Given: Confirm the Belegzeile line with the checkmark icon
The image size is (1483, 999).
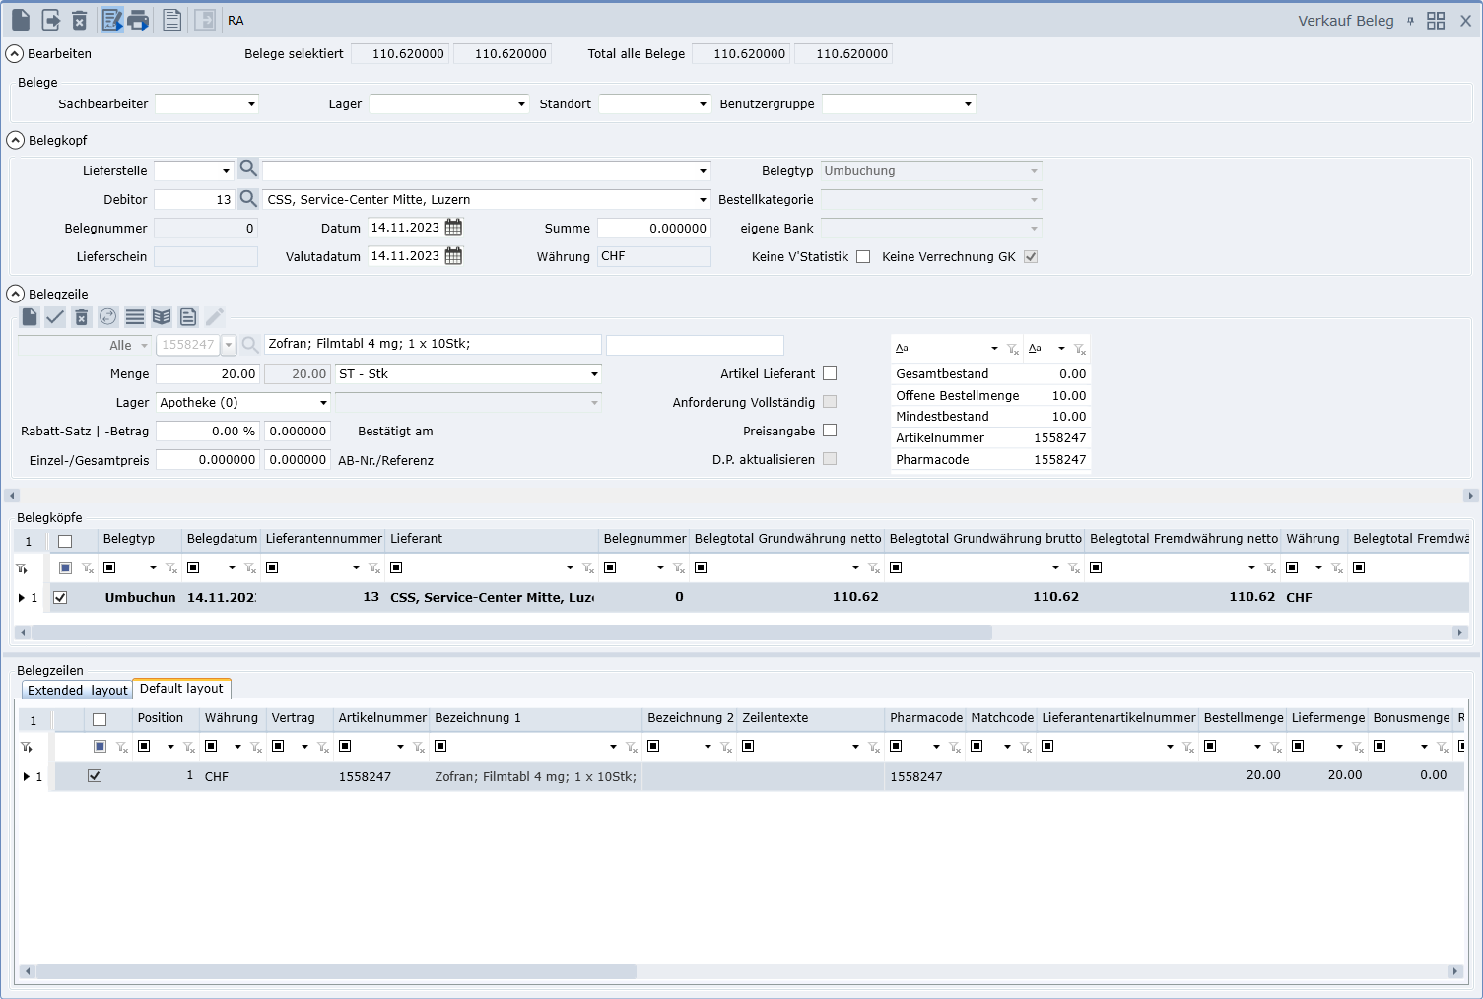Looking at the screenshot, I should click(55, 317).
